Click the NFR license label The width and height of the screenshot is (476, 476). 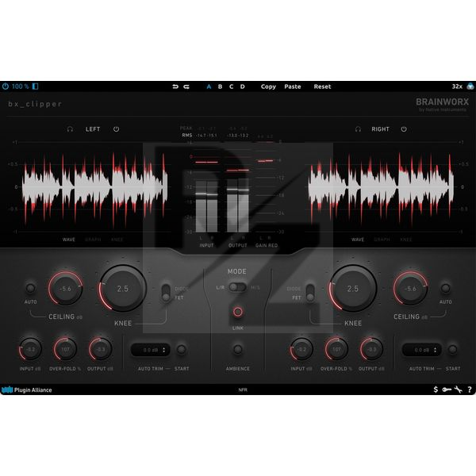(x=243, y=390)
